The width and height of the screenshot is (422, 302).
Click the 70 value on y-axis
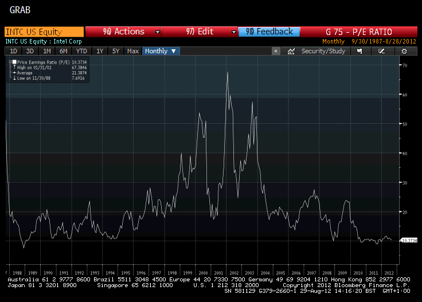[405, 65]
